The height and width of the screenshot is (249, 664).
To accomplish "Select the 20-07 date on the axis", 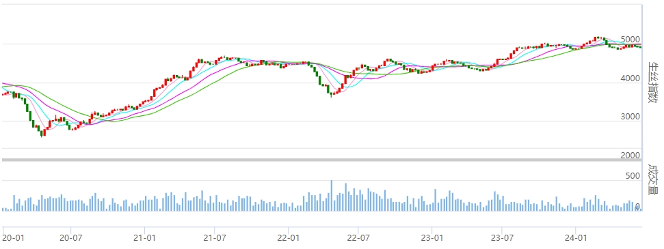I will 70,238.
